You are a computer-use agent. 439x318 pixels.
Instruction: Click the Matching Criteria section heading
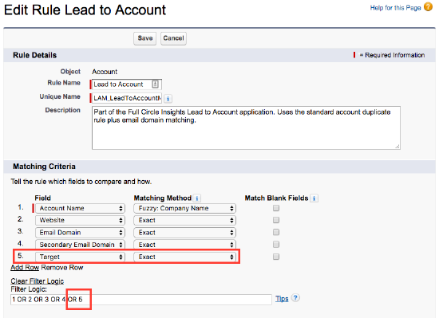[x=44, y=167]
